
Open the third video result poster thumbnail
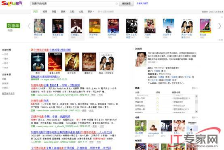pos(72,62)
